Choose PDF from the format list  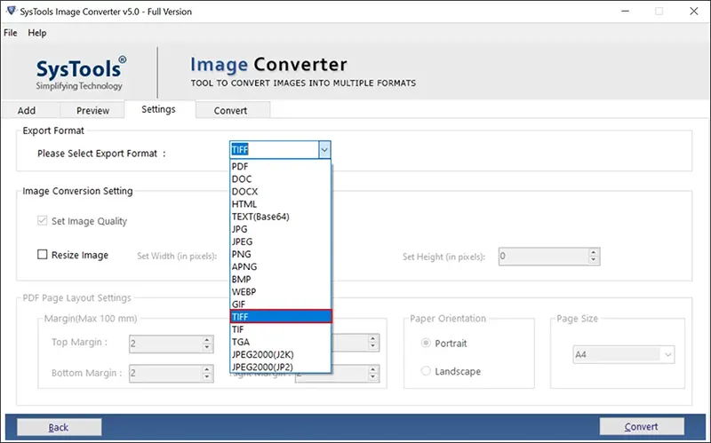click(280, 166)
